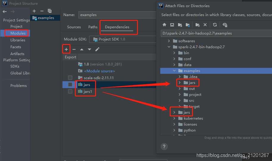
Task: Toggle the Export checkbox for jars
Action: pyautogui.click(x=70, y=85)
